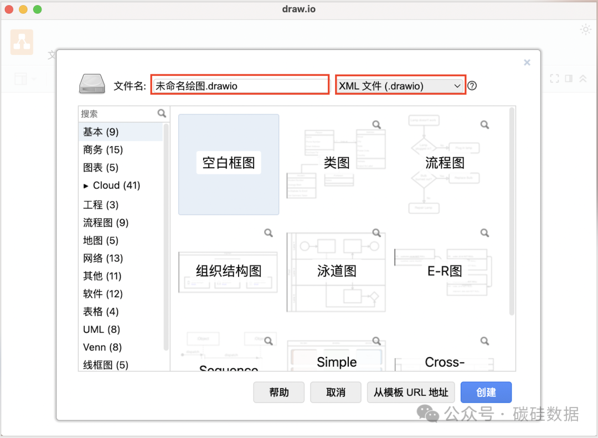Choose the 流程图 (9) category
This screenshot has width=598, height=438.
[106, 223]
